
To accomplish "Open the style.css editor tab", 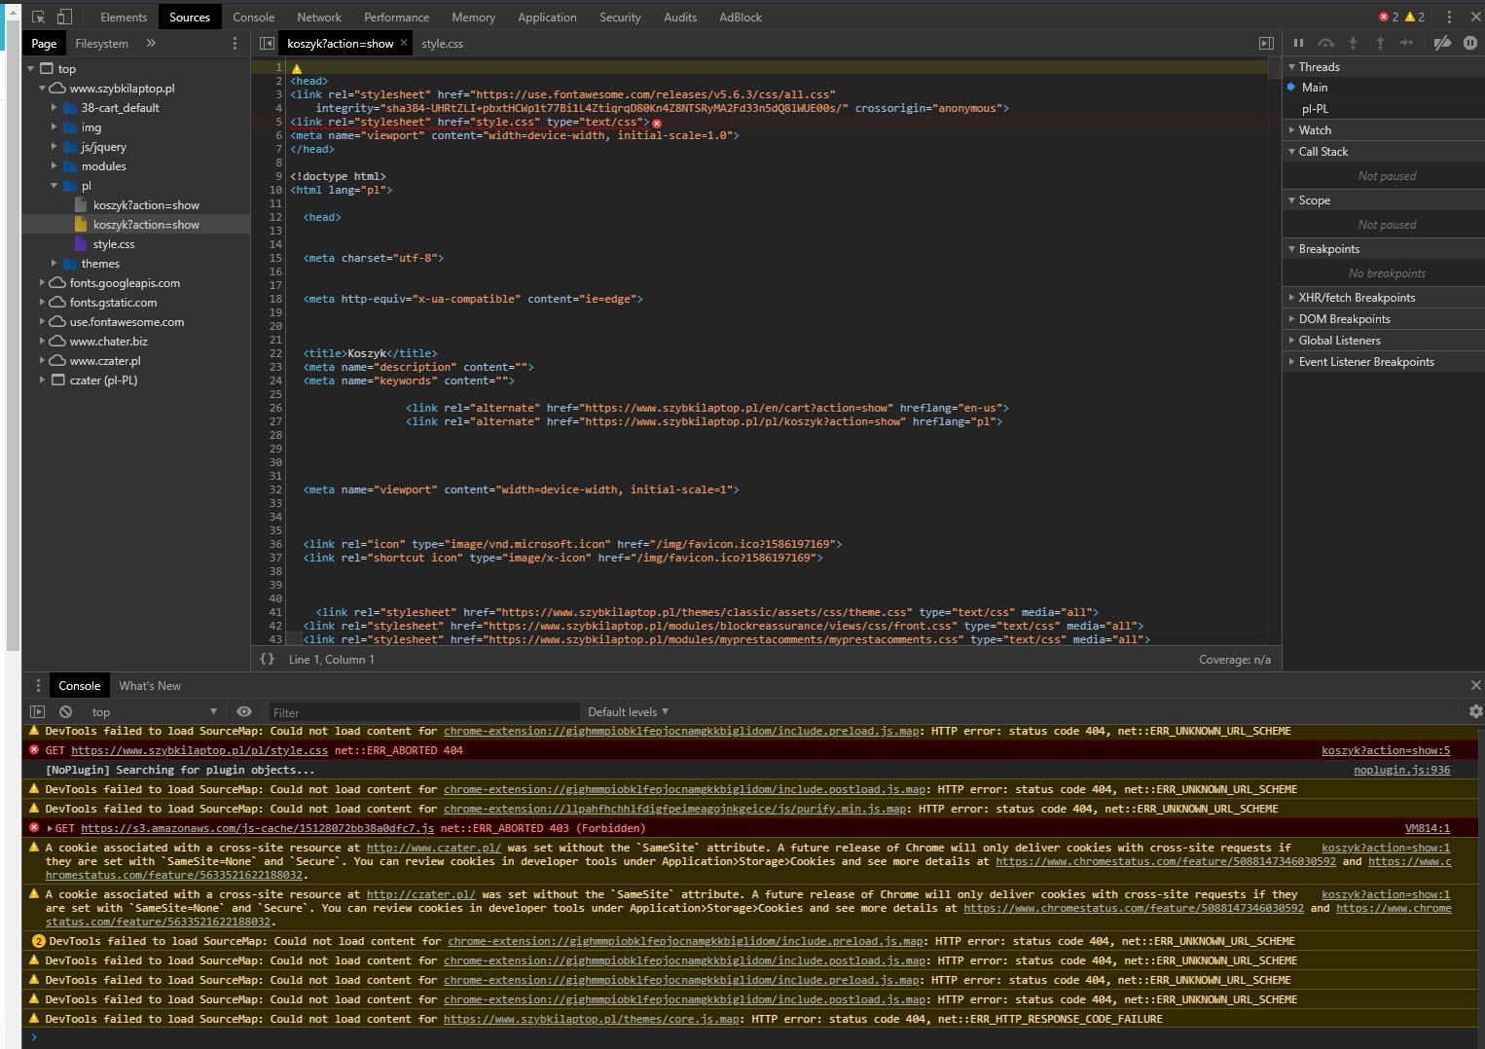I will [x=442, y=44].
